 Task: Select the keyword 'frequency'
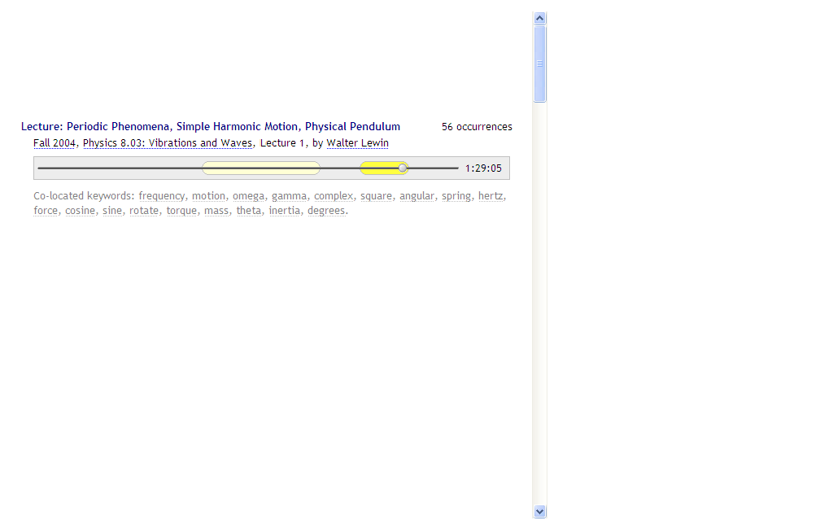point(162,196)
